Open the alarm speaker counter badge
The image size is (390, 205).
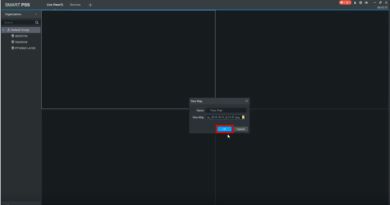(345, 3)
